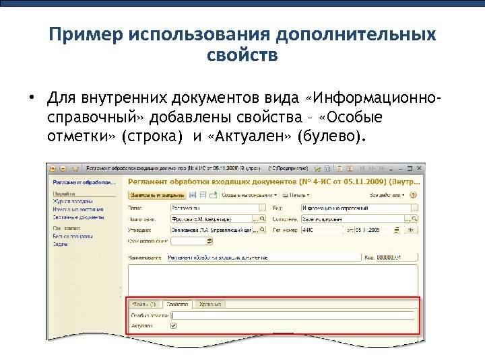Click the title bar icon left of calculator
The height and width of the screenshot is (363, 485).
[327, 169]
